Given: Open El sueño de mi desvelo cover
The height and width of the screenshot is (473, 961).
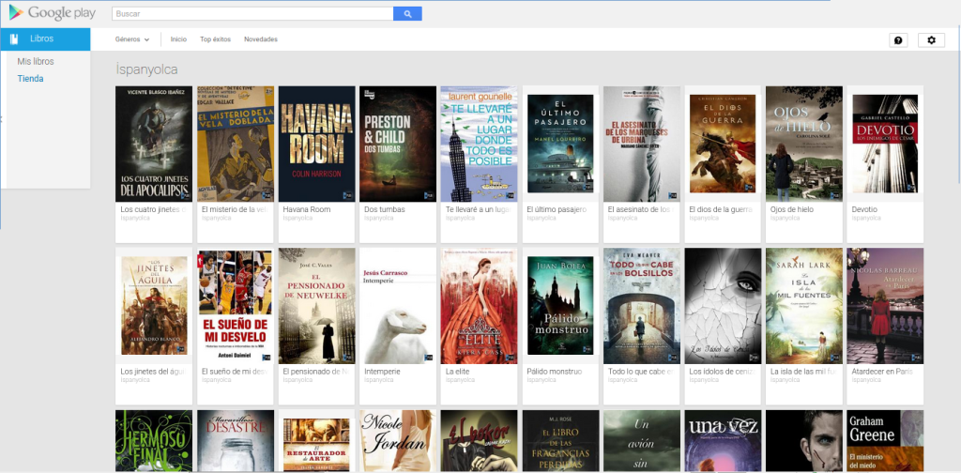Looking at the screenshot, I should pos(236,306).
